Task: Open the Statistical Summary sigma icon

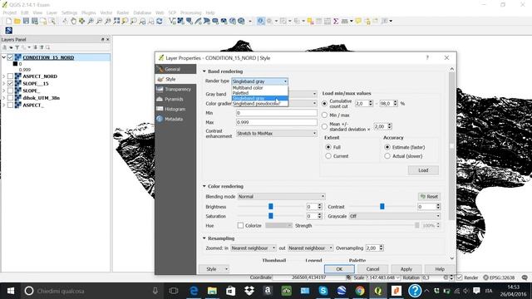Action: [336, 21]
